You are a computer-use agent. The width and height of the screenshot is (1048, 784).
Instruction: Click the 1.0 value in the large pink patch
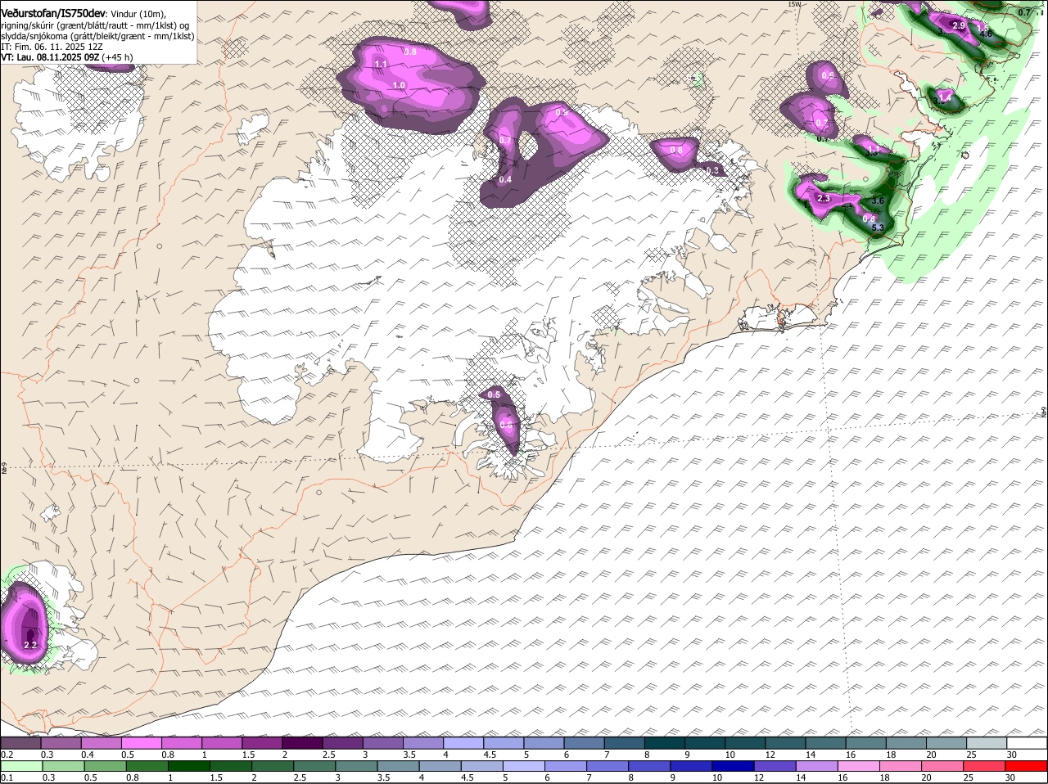coord(399,85)
